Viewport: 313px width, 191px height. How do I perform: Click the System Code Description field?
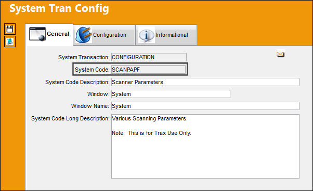(205, 82)
